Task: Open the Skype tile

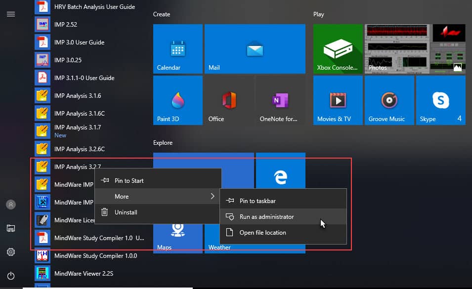Action: click(441, 100)
